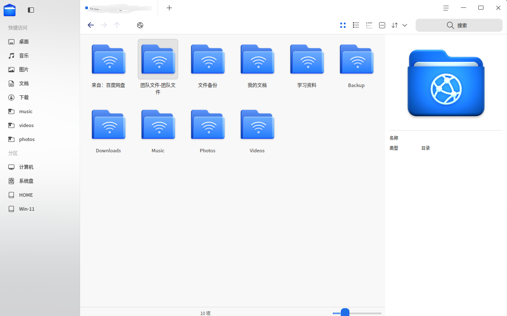507x316 pixels.
Task: Switch to icon grid view
Action: point(343,25)
